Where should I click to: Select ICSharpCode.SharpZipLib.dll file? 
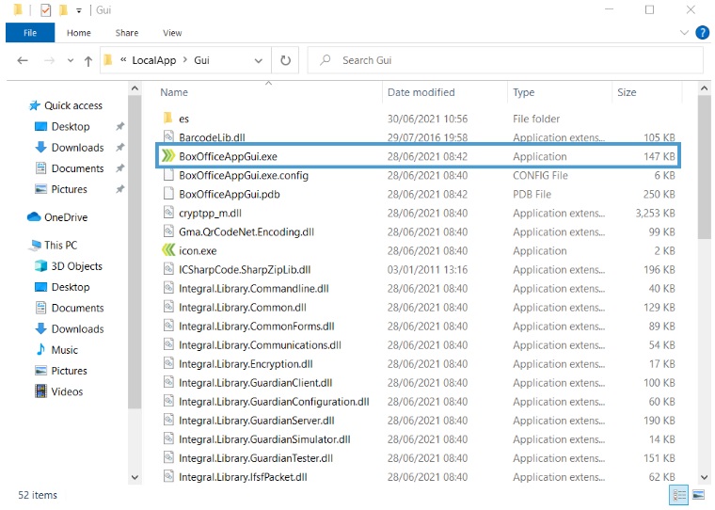click(x=245, y=270)
